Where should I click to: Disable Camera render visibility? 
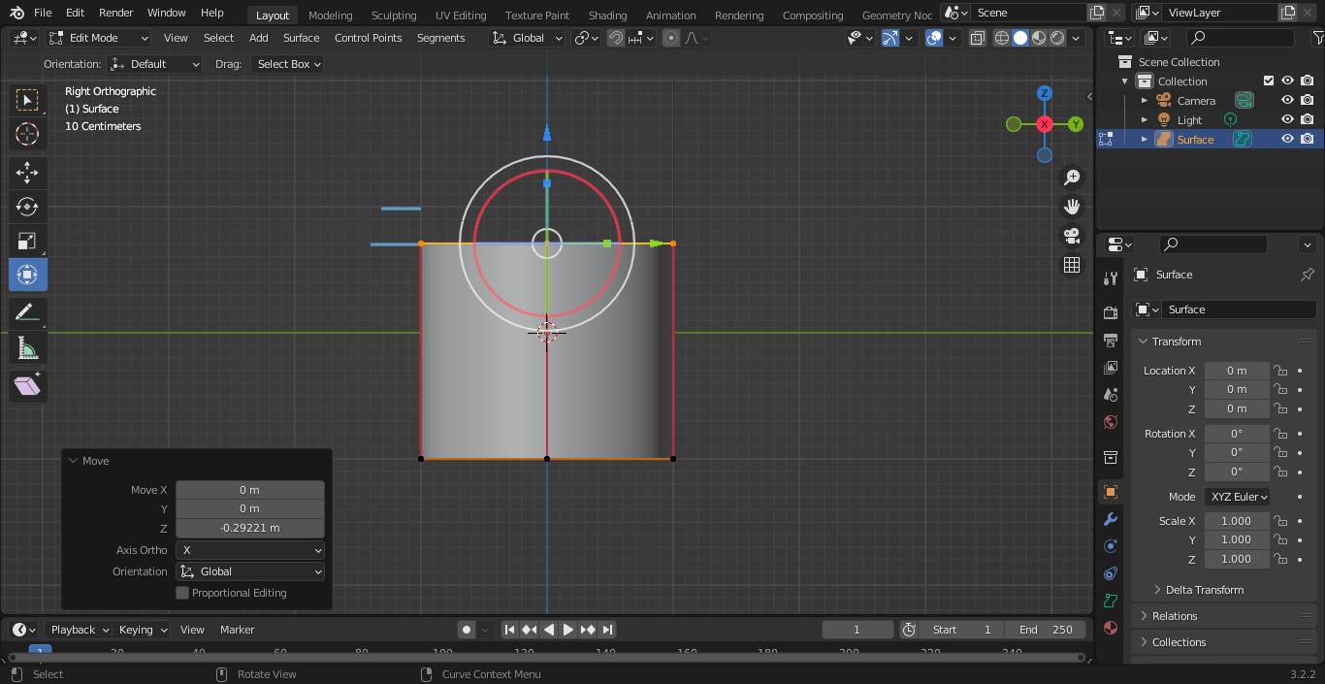tap(1307, 100)
